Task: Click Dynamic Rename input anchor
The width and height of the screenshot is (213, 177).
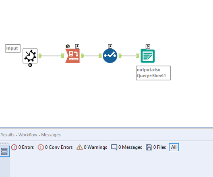Action: point(62,56)
